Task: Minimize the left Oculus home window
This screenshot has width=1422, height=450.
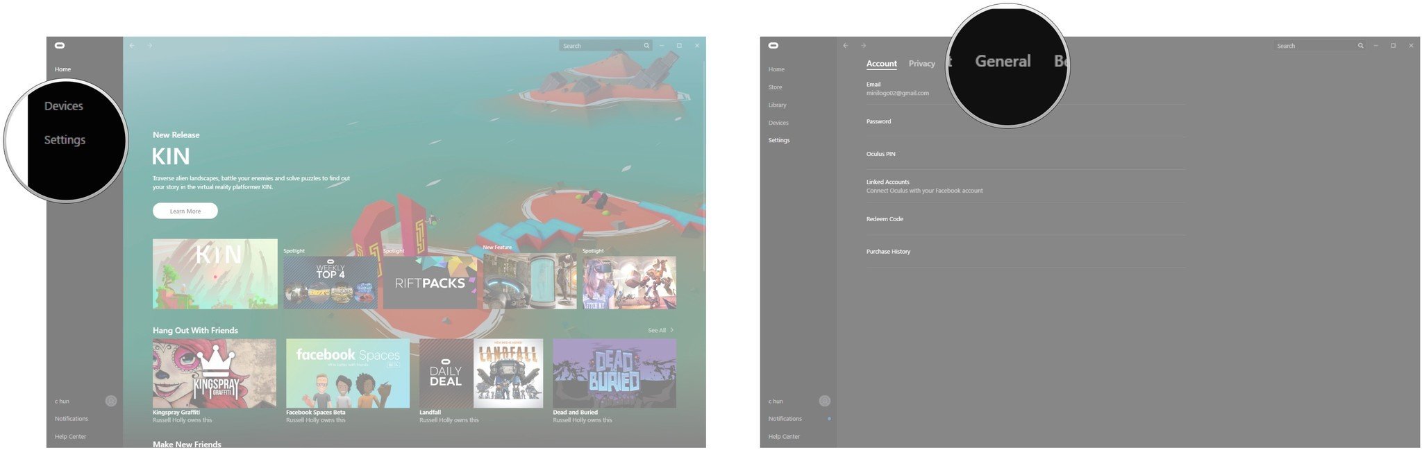Action: [662, 46]
